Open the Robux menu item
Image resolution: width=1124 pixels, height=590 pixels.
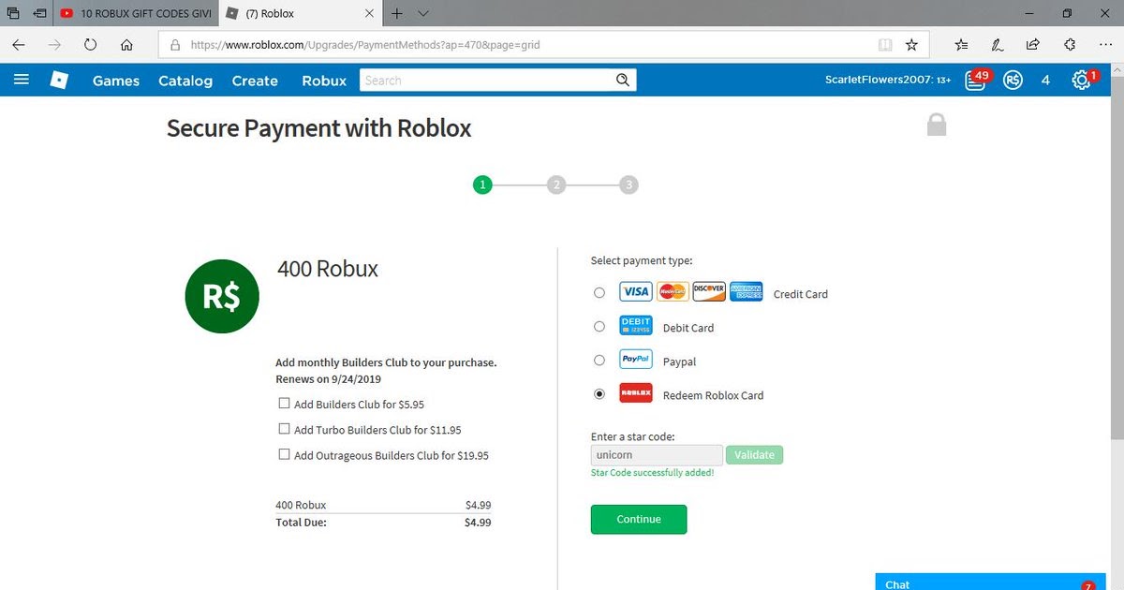click(324, 81)
